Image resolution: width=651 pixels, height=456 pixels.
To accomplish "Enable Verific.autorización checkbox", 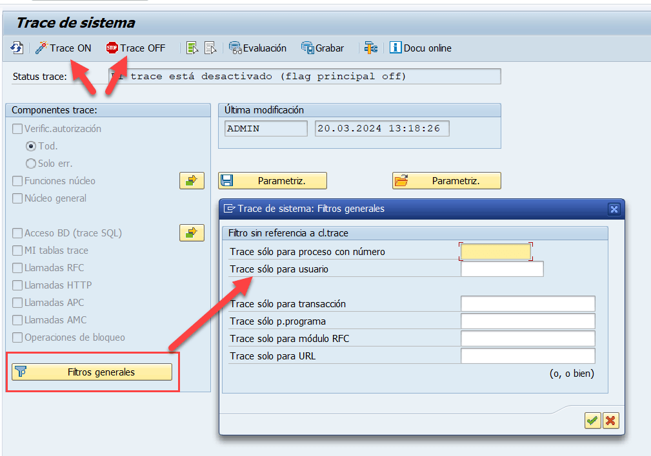I will coord(17,129).
